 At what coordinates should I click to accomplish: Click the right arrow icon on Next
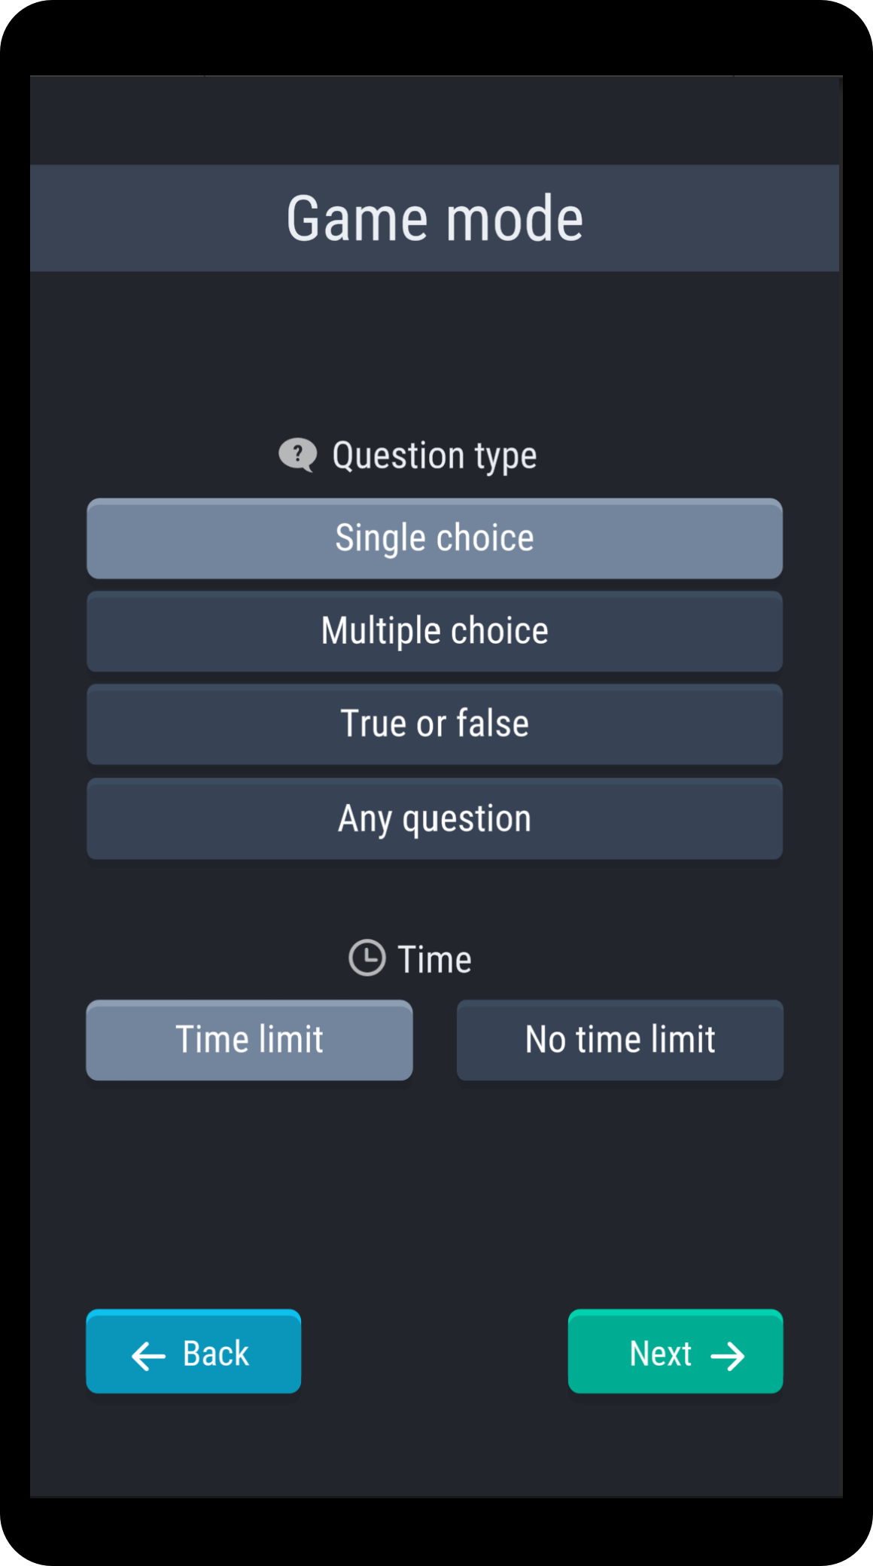(x=728, y=1356)
